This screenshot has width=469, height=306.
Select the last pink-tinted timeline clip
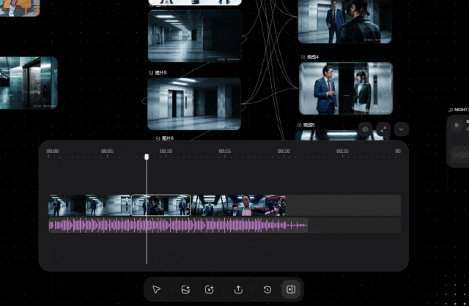[276, 205]
